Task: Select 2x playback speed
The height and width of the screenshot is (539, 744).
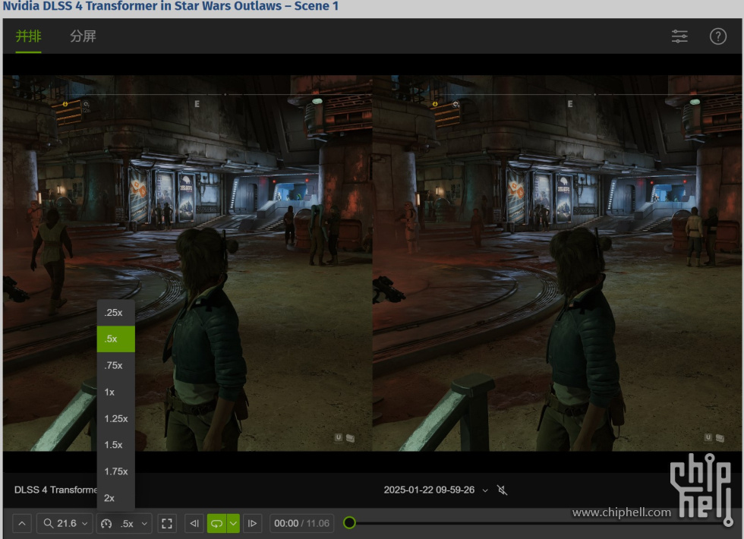Action: (x=115, y=498)
